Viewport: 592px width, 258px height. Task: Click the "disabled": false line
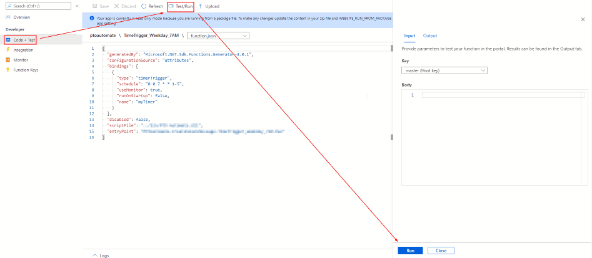(128, 120)
